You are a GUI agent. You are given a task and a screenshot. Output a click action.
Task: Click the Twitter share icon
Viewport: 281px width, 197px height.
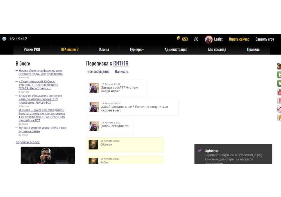[279, 83]
